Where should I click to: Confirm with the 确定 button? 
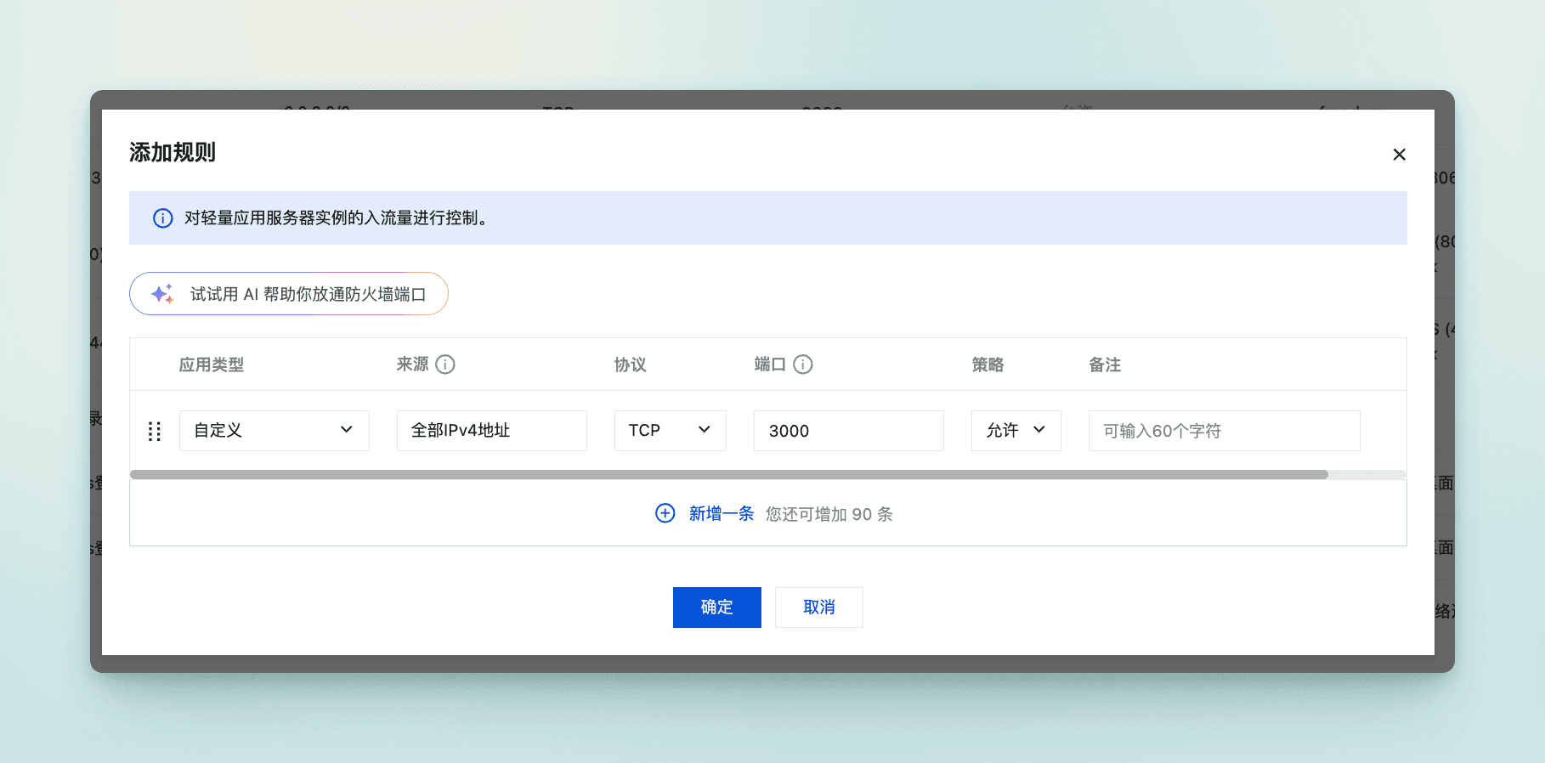point(717,608)
